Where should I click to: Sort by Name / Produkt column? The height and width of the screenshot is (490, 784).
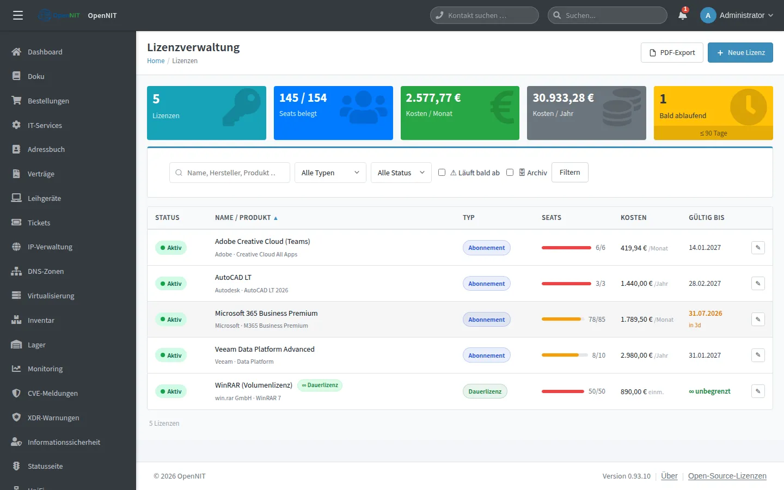click(246, 218)
